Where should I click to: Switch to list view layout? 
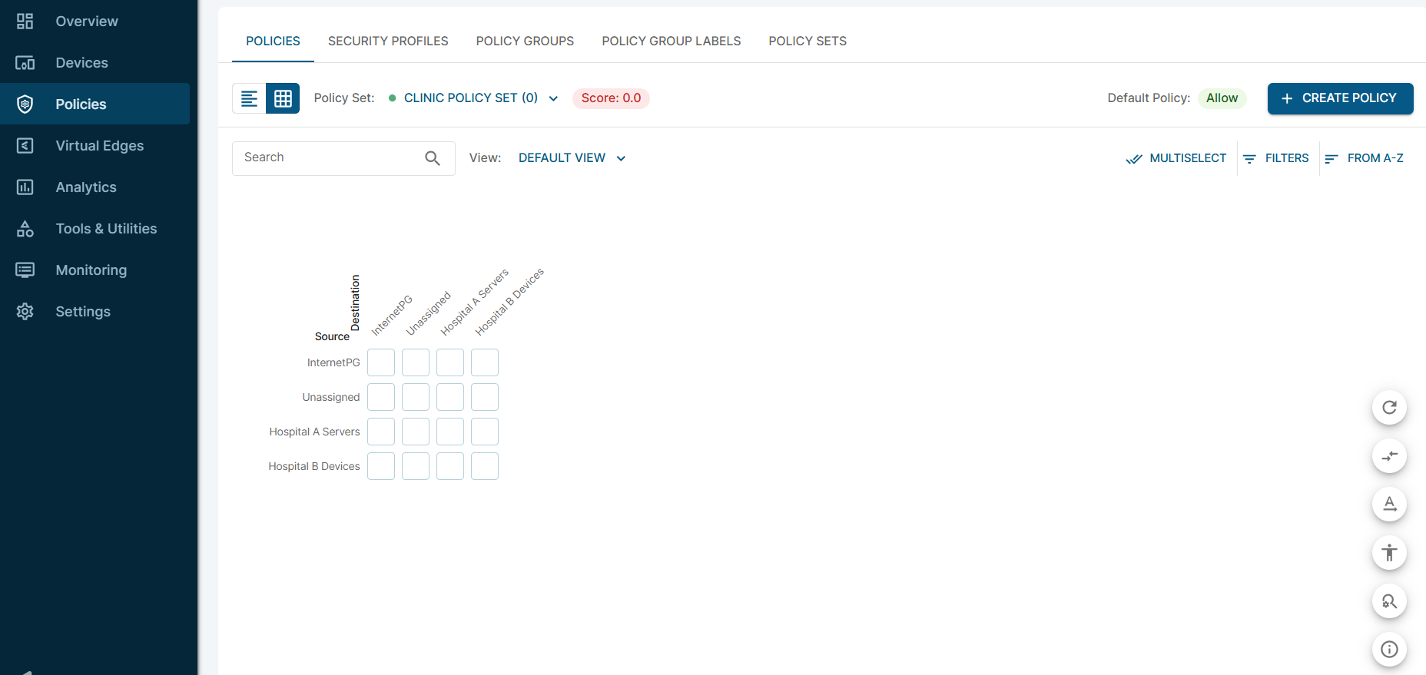click(x=249, y=98)
